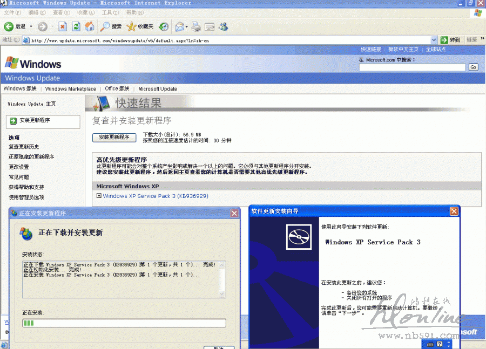Go to Windows Update 主页 in sidebar

[x=32, y=104]
